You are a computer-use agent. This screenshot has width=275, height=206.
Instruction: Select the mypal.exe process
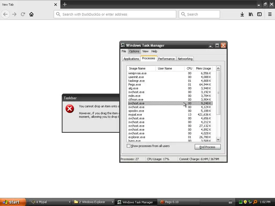click(170, 115)
